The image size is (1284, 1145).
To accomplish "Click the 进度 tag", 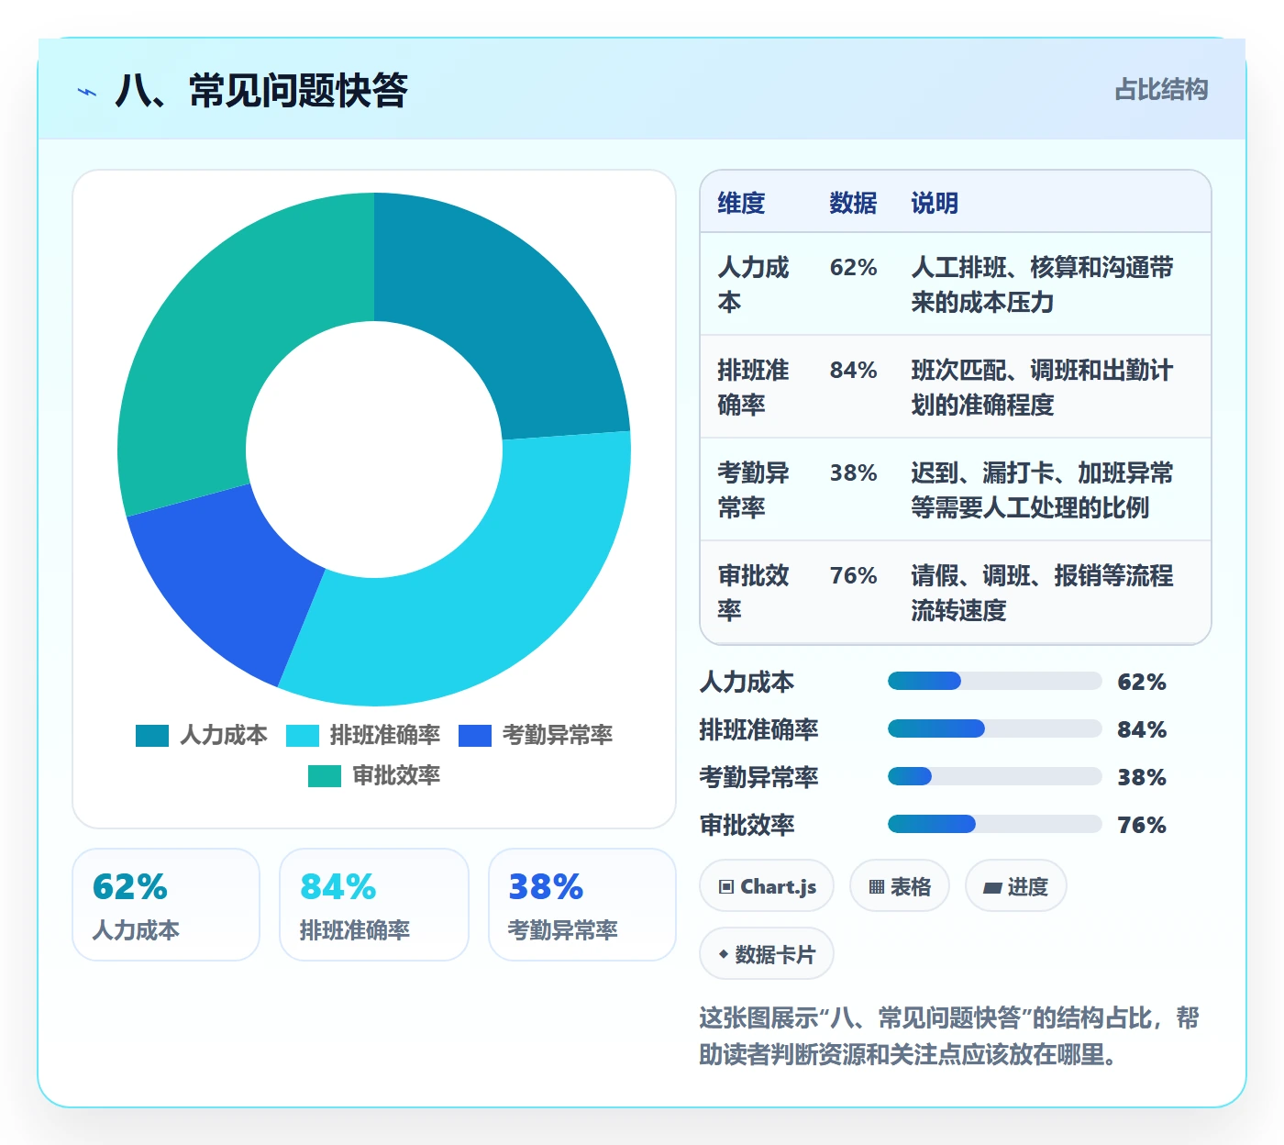I will coord(1015,886).
